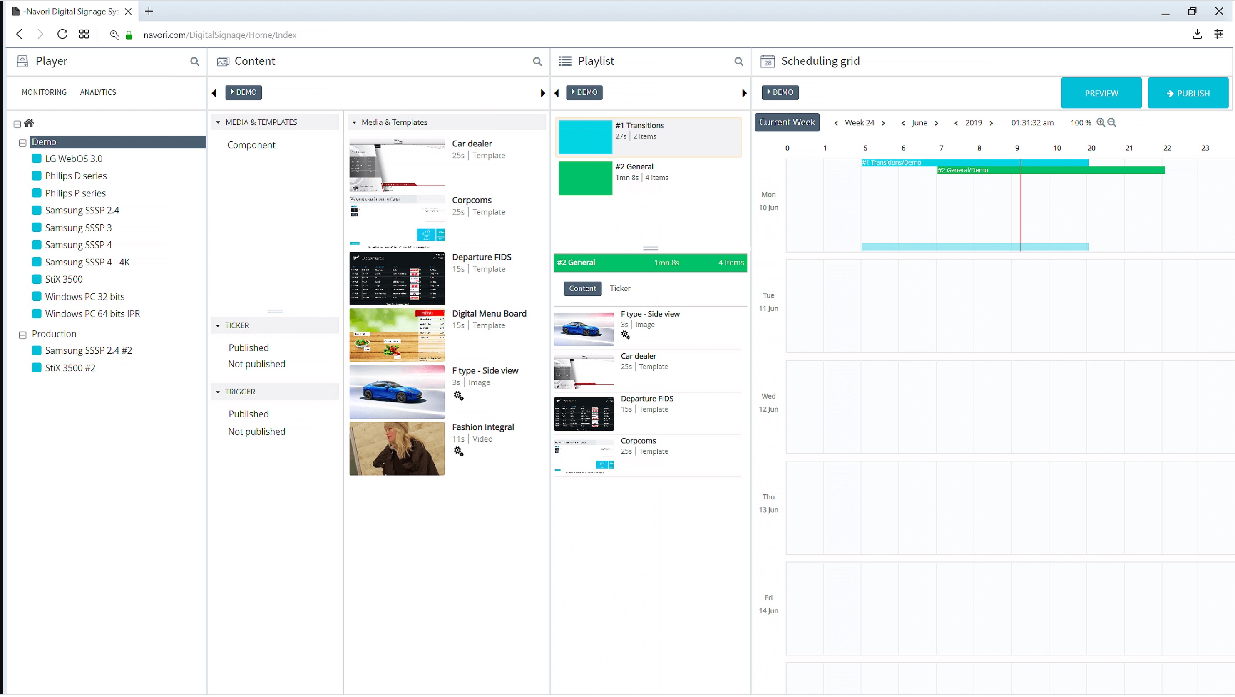1235x697 pixels.
Task: Switch to the Ticker tab
Action: 620,289
